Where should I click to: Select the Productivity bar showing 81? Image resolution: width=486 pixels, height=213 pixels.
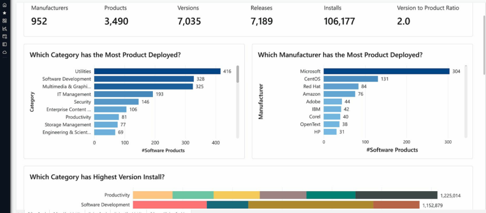click(x=106, y=117)
